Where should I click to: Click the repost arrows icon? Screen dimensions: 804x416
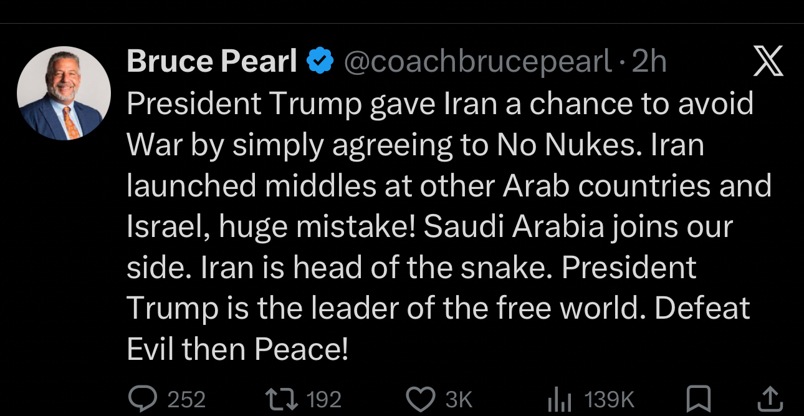pyautogui.click(x=278, y=399)
